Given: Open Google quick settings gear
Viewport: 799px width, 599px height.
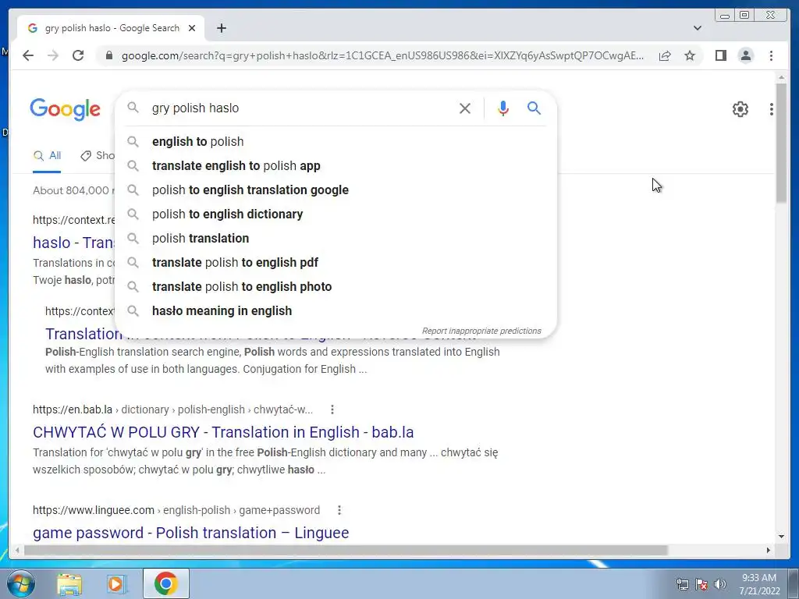Looking at the screenshot, I should [740, 109].
